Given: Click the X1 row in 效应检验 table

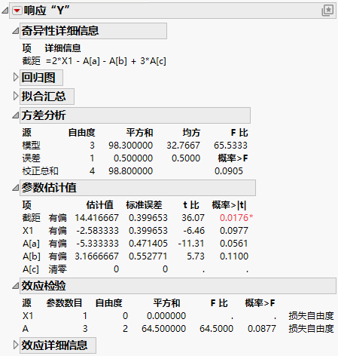Looking at the screenshot, I should point(178,316).
